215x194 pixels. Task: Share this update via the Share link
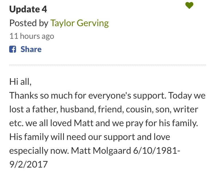pyautogui.click(x=31, y=49)
